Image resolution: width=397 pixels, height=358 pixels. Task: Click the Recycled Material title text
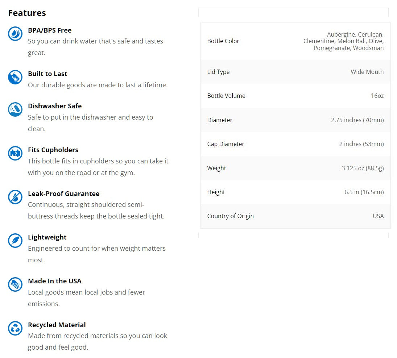coord(57,325)
